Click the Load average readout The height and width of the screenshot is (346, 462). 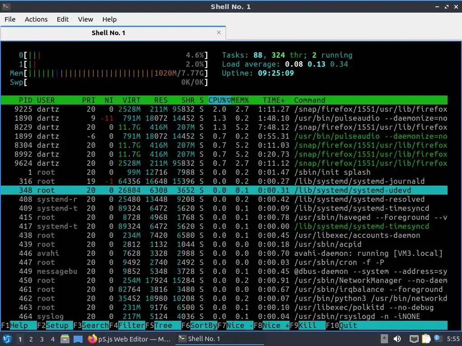click(x=285, y=64)
